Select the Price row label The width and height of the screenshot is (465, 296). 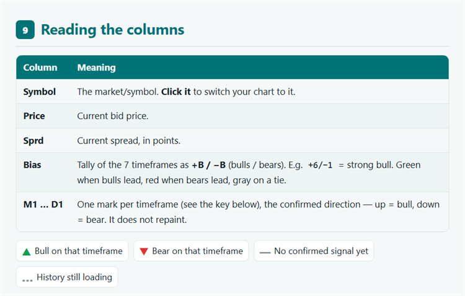click(34, 116)
